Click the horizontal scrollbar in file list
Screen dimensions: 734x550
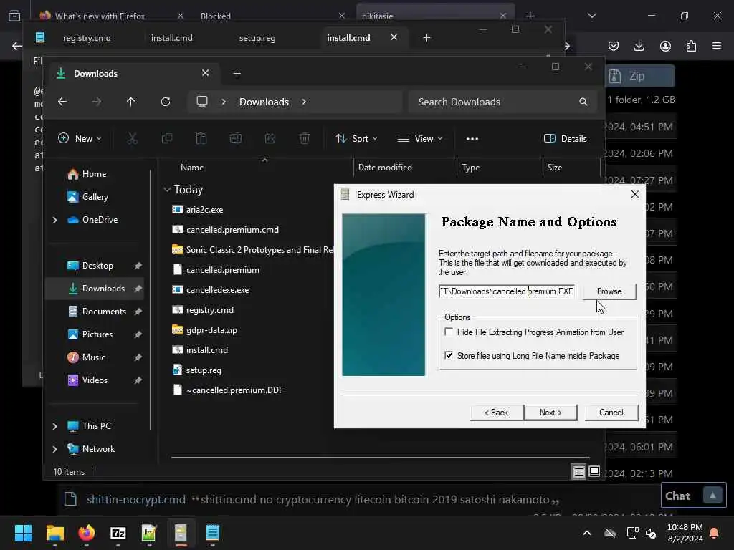pos(380,458)
